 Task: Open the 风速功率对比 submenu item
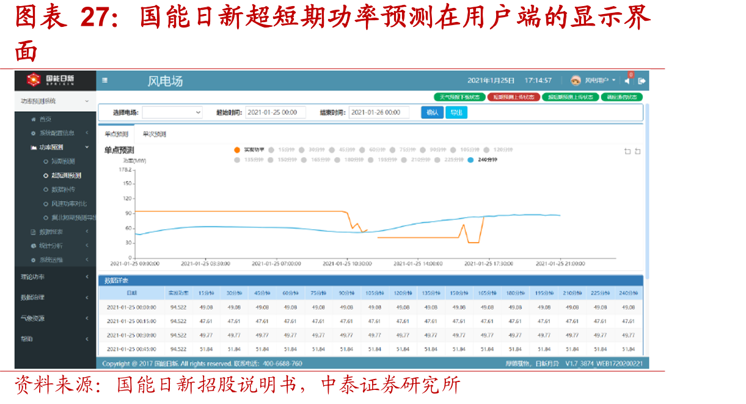(x=69, y=204)
